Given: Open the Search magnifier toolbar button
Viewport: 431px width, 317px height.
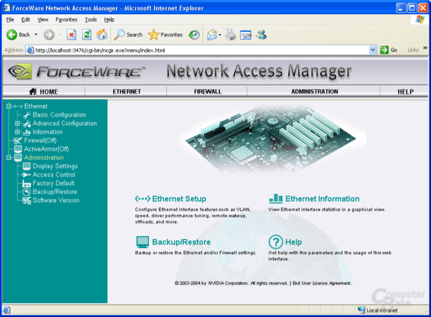Looking at the screenshot, I should click(129, 35).
